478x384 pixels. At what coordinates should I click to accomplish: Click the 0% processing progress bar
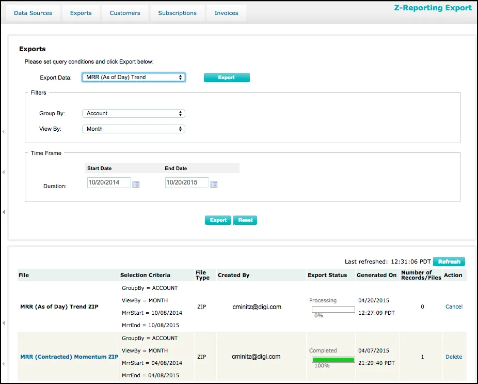click(x=333, y=310)
